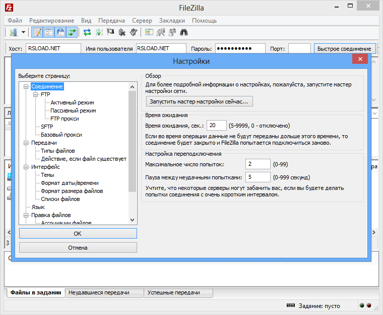Toggle remote directory tree display icon
Image resolution: width=383 pixels, height=315 pixels.
(60, 32)
